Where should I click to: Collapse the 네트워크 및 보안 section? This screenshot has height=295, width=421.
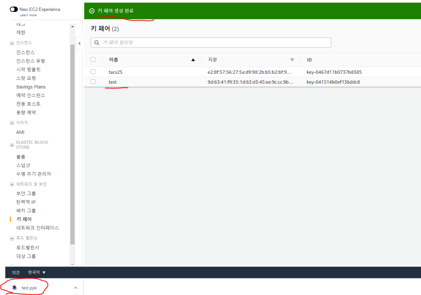click(12, 184)
